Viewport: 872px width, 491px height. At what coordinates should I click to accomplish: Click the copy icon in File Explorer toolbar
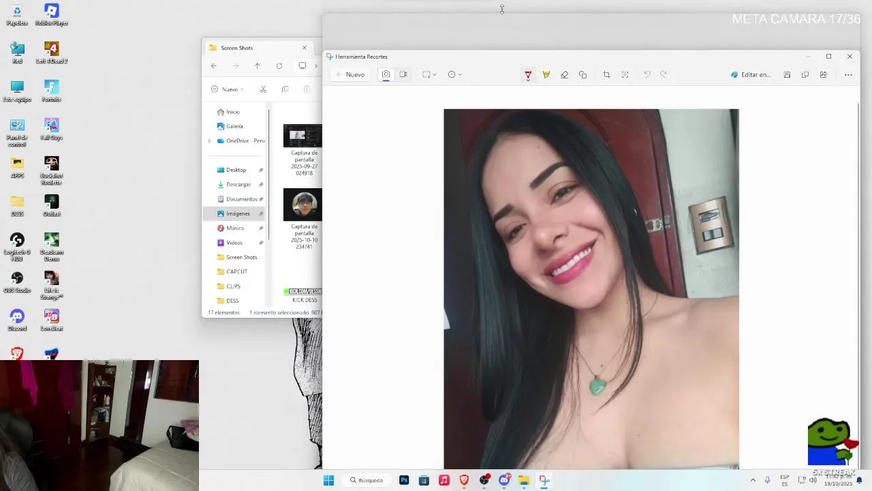pyautogui.click(x=285, y=89)
